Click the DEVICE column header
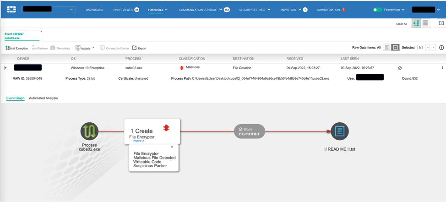Viewport: 446px width, 202px height. 23,59
